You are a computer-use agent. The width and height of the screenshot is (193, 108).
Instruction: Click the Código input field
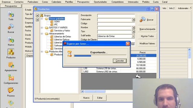tap(116, 24)
